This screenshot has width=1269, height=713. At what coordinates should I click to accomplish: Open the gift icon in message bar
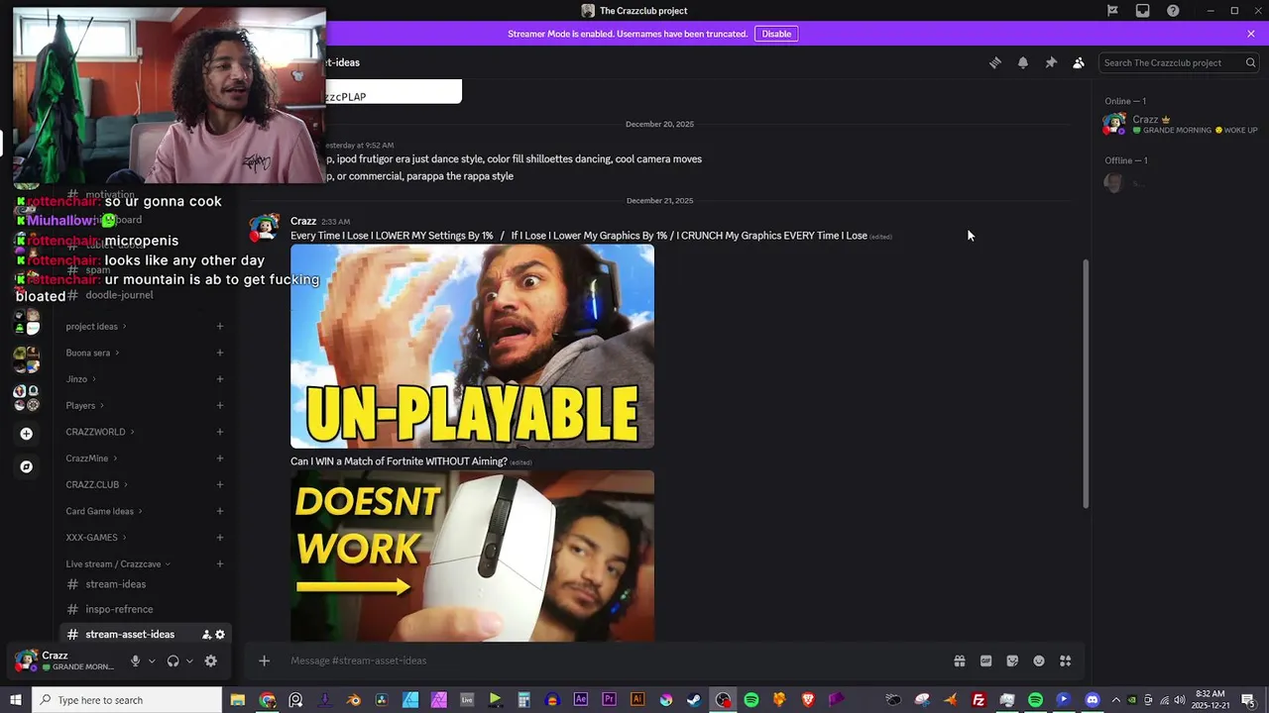coord(960,661)
